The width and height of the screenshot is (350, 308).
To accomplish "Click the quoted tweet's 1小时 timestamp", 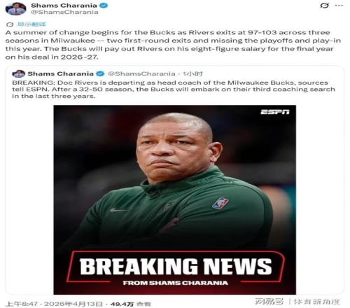I will 192,73.
